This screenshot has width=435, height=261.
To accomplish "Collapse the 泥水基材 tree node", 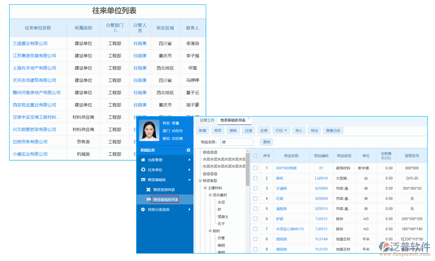I will (x=210, y=194).
